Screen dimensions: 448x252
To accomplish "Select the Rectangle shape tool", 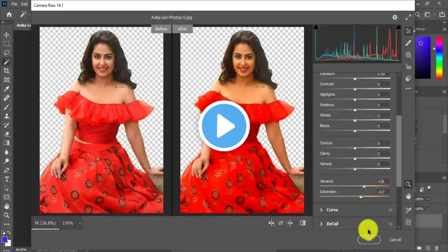I will tap(7, 197).
